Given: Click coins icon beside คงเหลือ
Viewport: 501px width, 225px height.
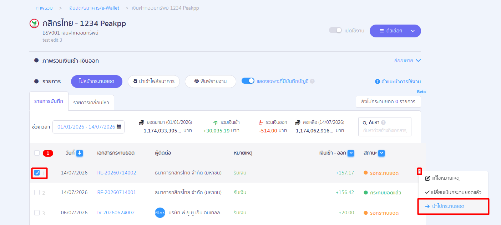Looking at the screenshot, I should coord(298,122).
